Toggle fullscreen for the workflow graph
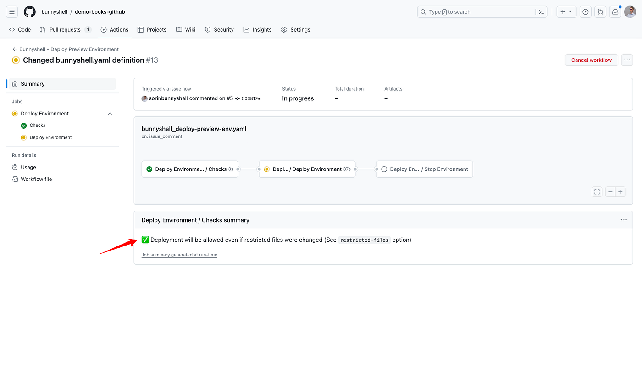Screen dimensions: 642x371 [597, 192]
